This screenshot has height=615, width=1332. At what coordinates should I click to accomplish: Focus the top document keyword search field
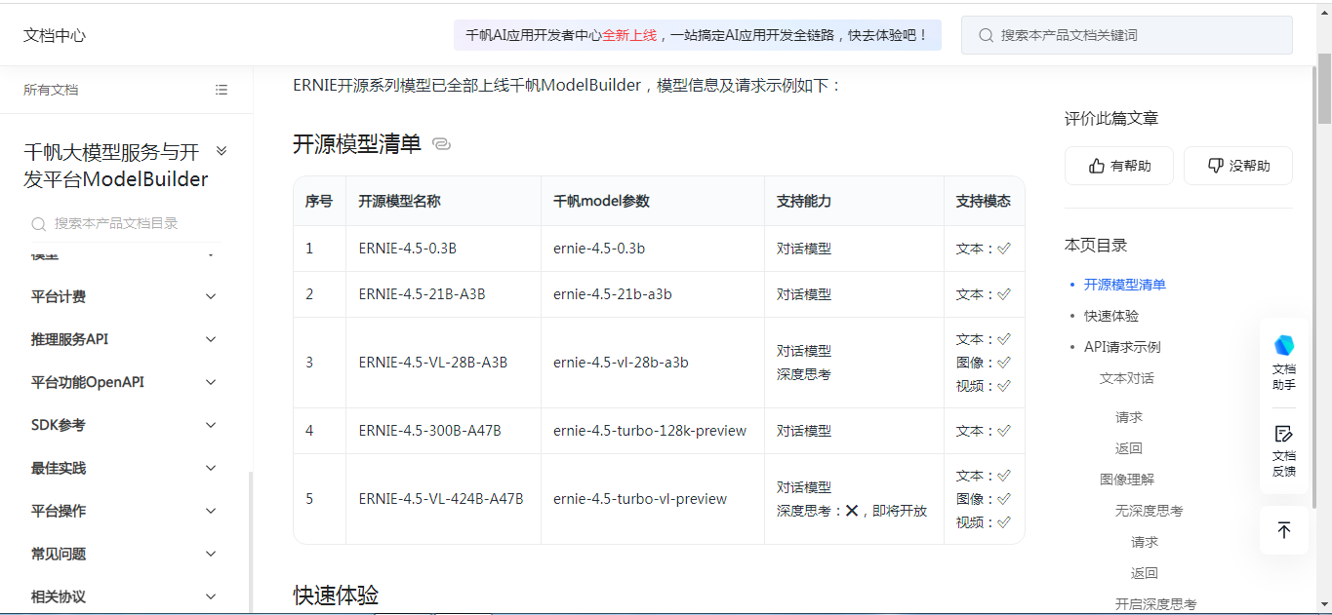pyautogui.click(x=1126, y=35)
